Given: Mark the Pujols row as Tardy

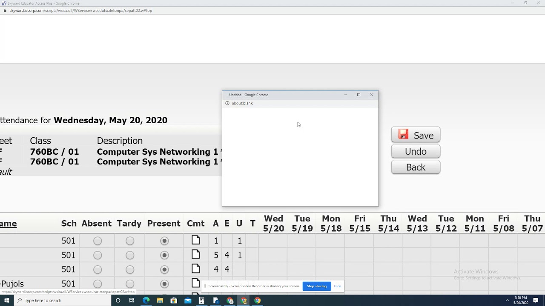Looking at the screenshot, I should click(x=130, y=284).
